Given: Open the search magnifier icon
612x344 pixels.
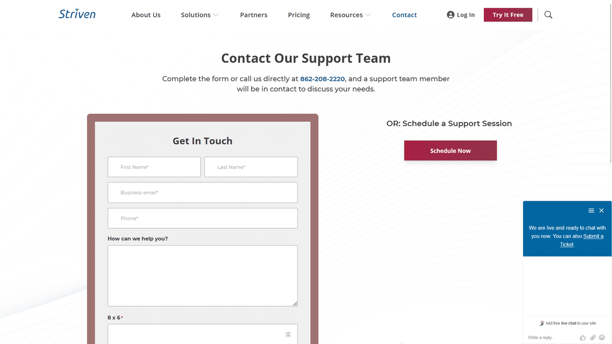Looking at the screenshot, I should point(548,15).
